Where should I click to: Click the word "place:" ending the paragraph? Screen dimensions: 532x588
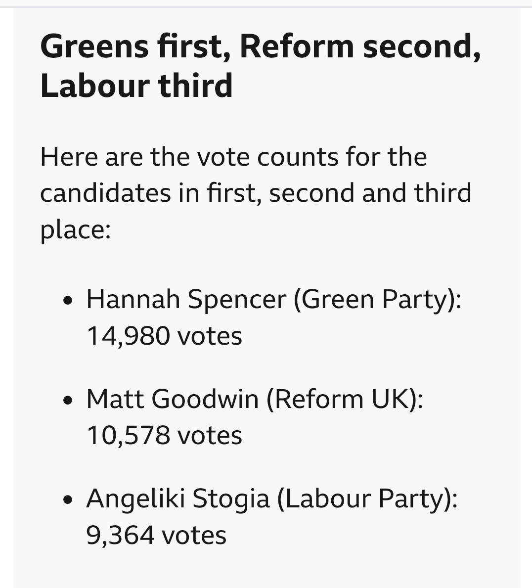tap(75, 229)
